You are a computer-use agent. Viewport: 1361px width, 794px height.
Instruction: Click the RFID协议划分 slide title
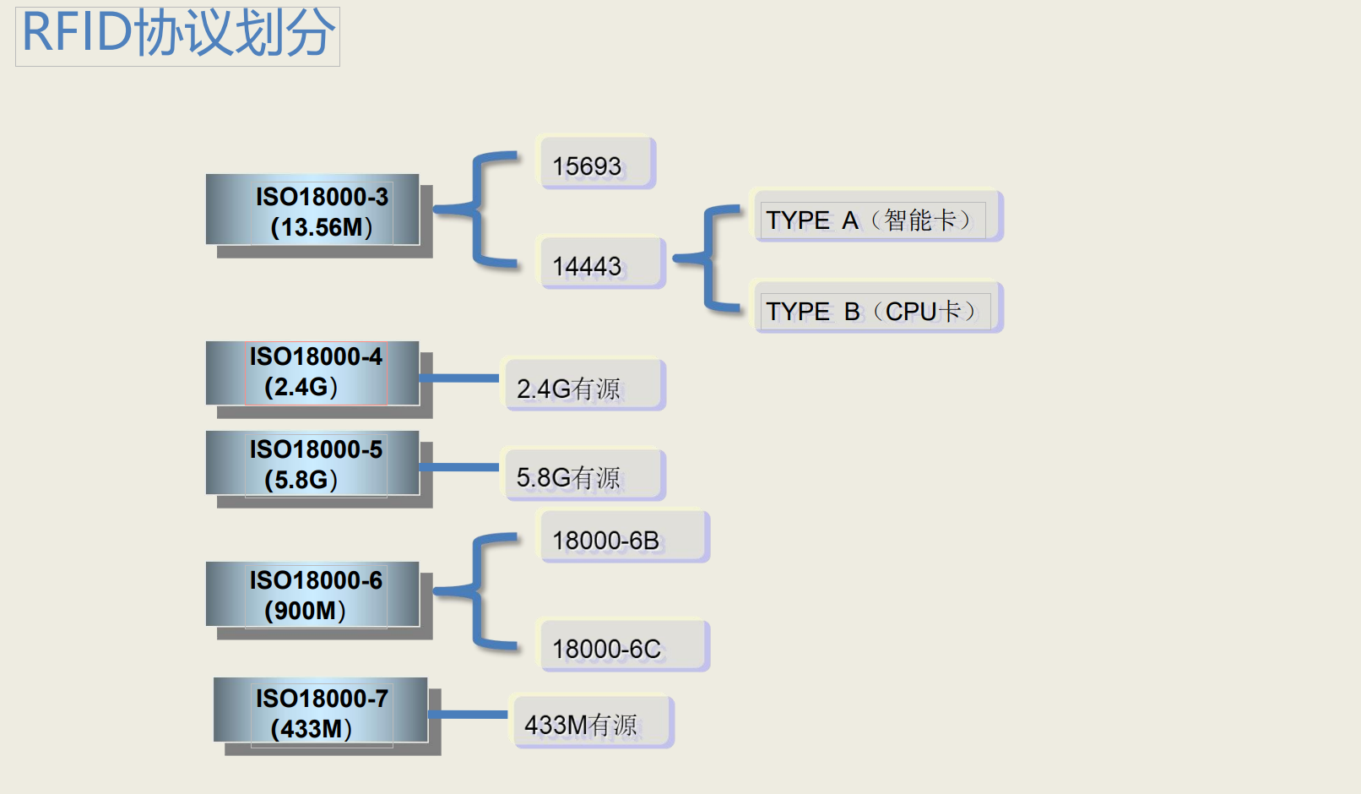point(177,35)
